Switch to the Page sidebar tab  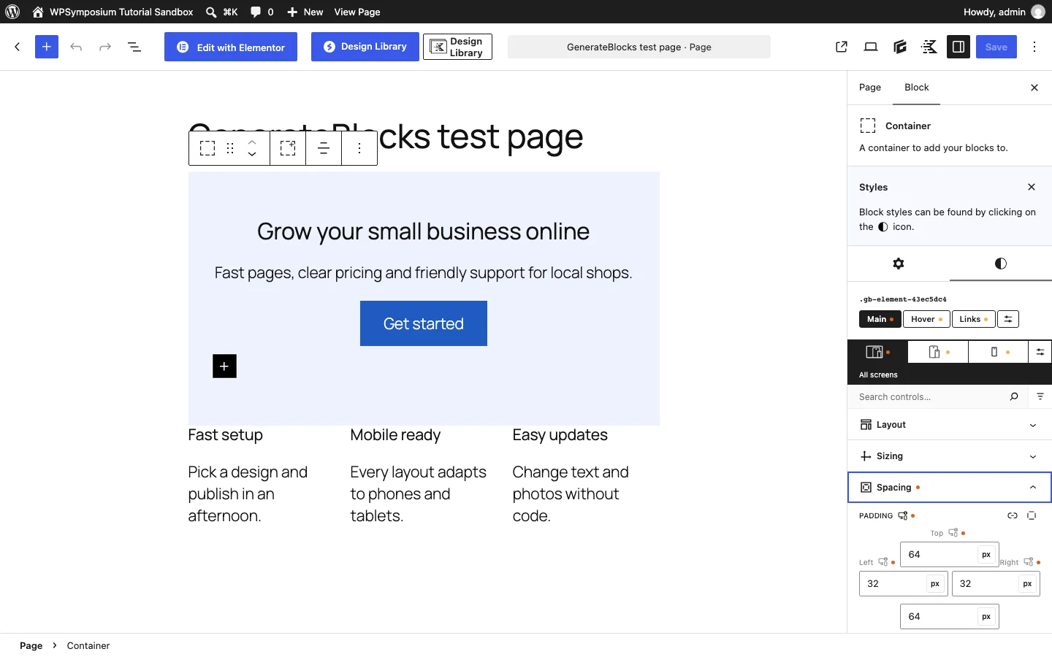[x=870, y=88]
